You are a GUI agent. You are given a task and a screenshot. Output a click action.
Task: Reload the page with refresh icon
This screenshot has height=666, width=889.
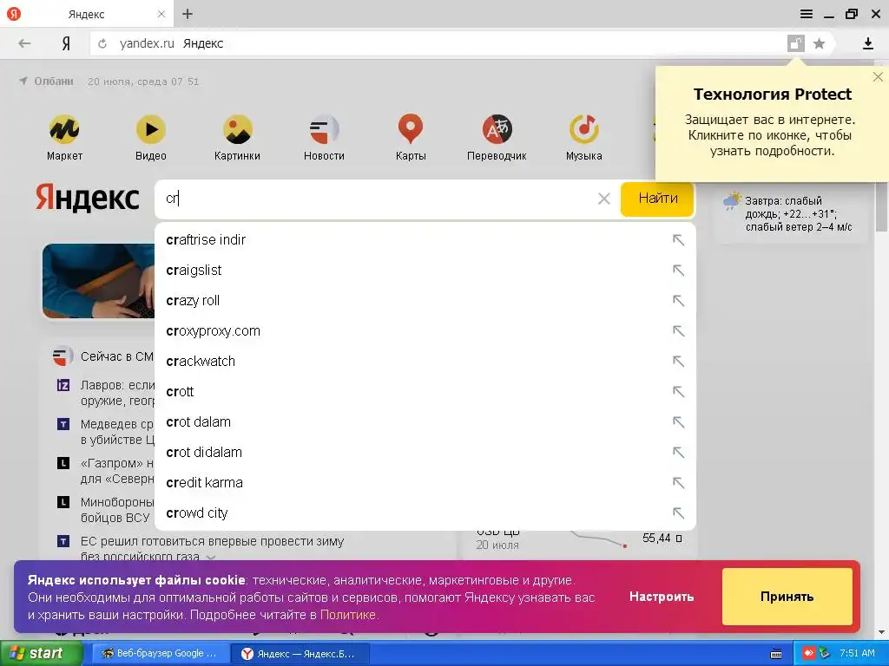pos(102,43)
